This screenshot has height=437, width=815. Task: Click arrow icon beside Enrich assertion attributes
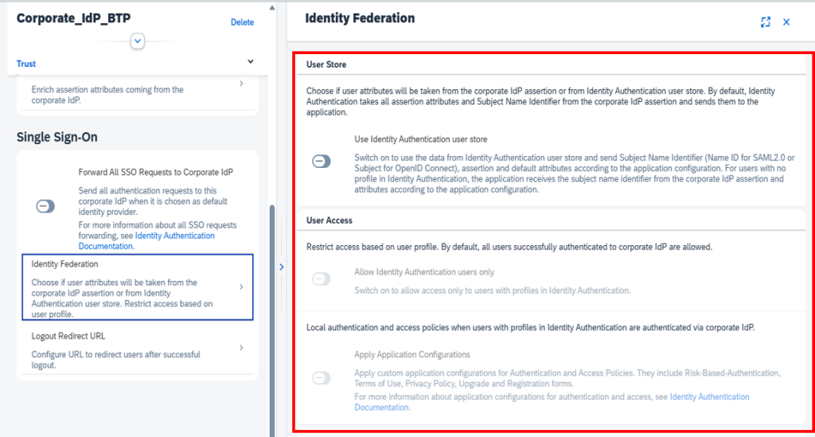[241, 84]
